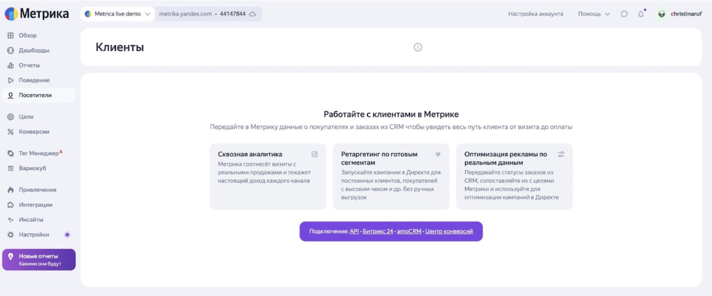Click the diamond icon in Ретаргетинг card
The height and width of the screenshot is (296, 712).
(438, 154)
